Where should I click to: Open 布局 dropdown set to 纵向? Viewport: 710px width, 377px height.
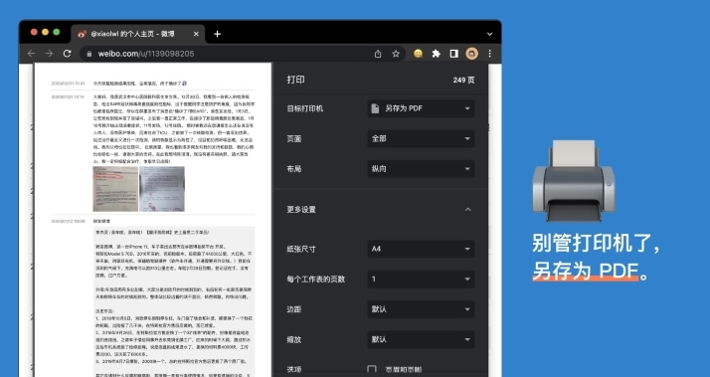[x=421, y=169]
